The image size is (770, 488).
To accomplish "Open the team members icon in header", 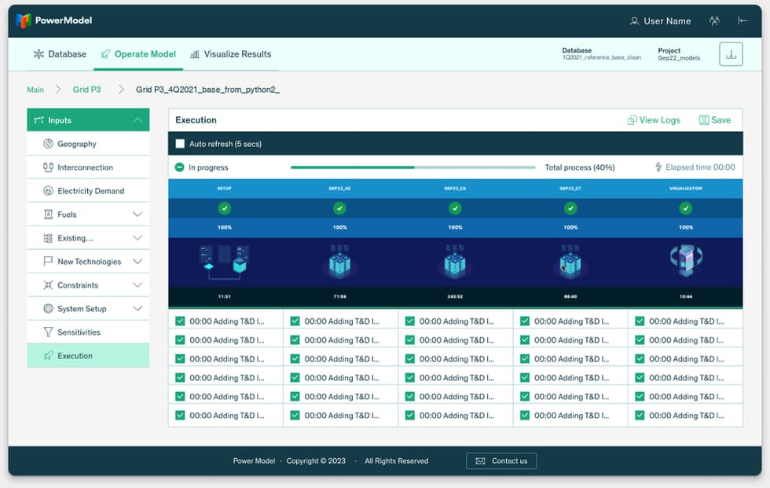I will point(714,20).
